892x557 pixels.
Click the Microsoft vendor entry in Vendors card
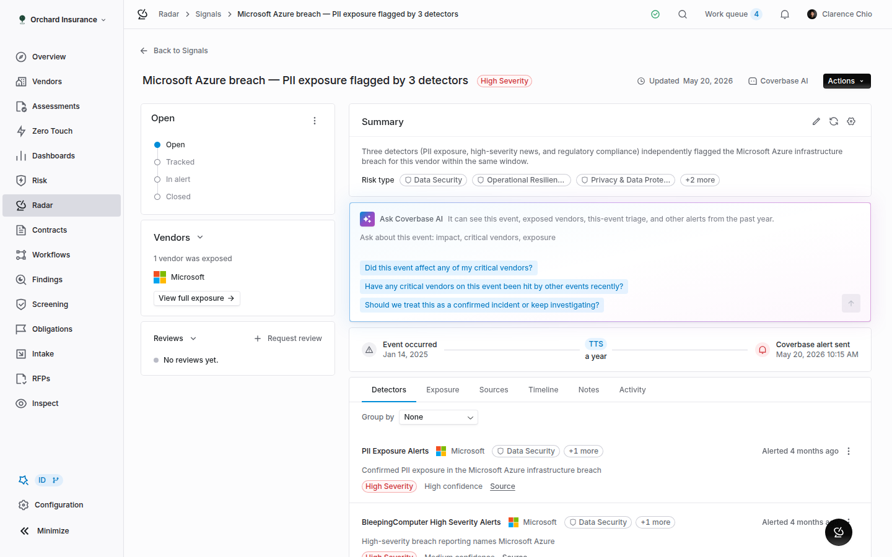179,277
